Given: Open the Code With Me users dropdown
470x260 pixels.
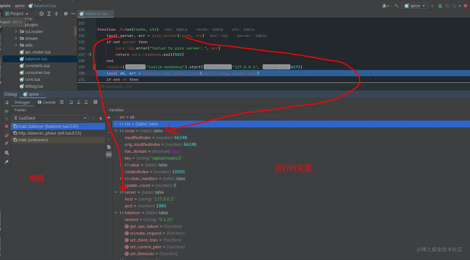Looking at the screenshot, I should [386, 6].
